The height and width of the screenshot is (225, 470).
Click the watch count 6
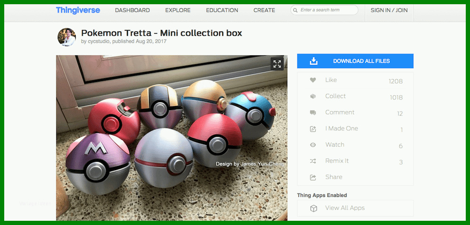[401, 146]
